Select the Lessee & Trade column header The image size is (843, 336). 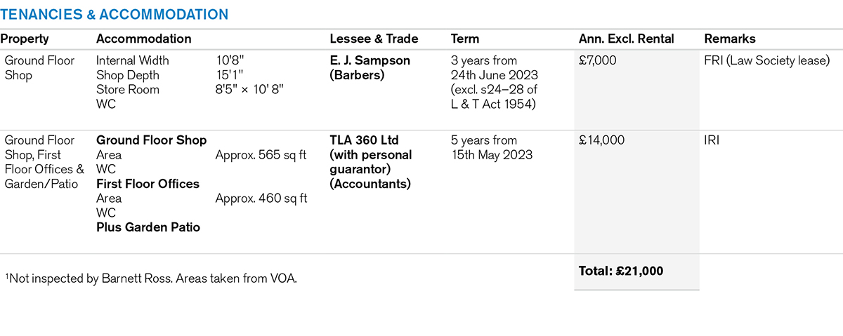tap(374, 39)
